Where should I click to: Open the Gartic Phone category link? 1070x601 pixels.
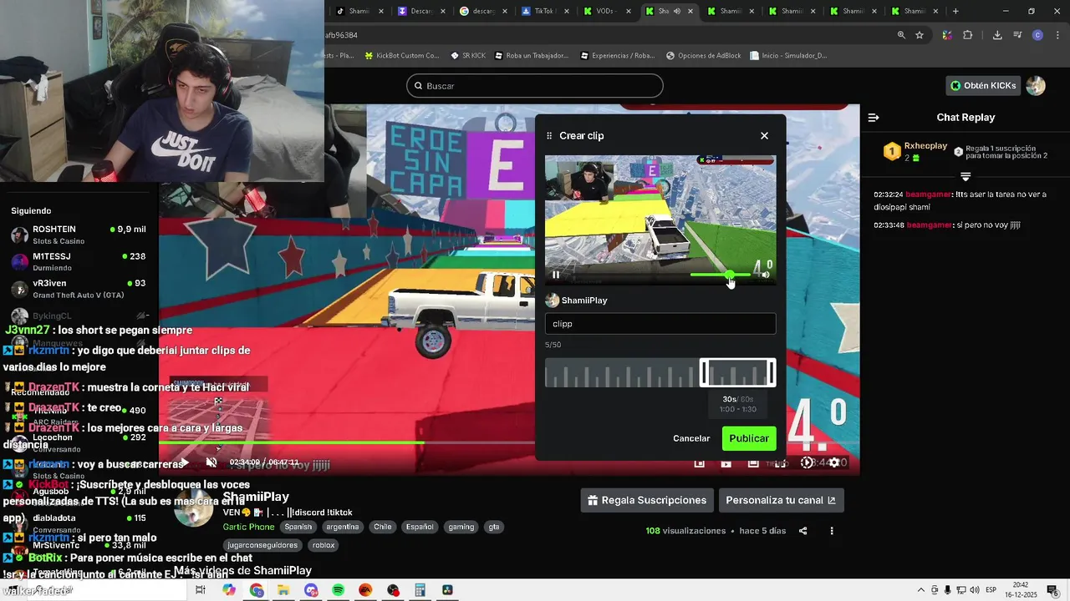[x=248, y=527]
